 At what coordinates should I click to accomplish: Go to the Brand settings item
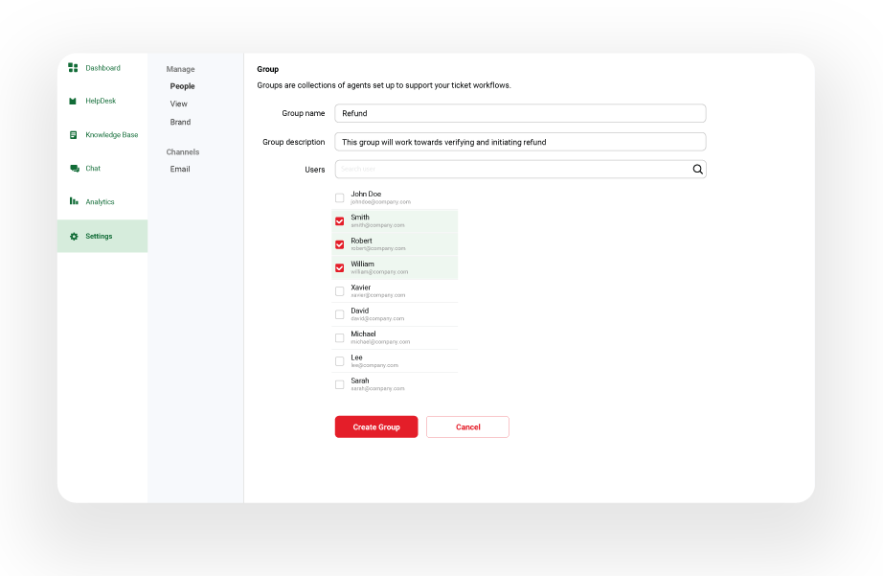pyautogui.click(x=180, y=122)
